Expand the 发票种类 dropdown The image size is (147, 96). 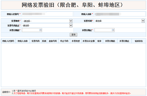click(x=71, y=21)
